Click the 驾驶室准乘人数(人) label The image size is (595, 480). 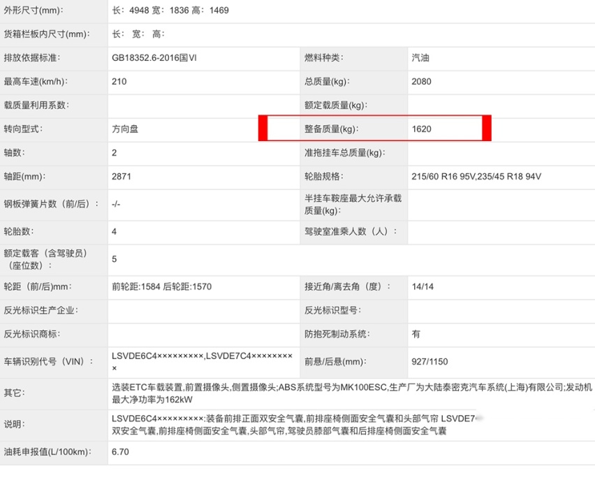(x=351, y=232)
